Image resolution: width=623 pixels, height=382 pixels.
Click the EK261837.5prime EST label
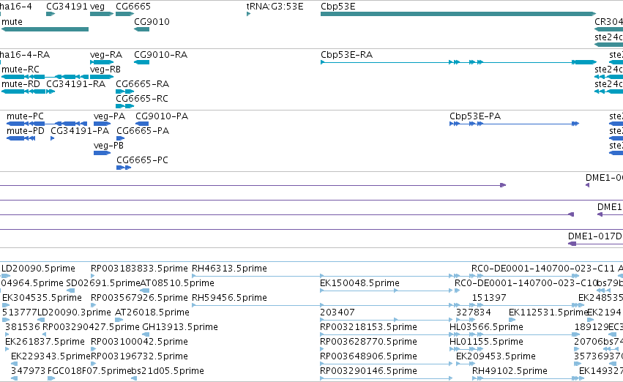point(45,342)
